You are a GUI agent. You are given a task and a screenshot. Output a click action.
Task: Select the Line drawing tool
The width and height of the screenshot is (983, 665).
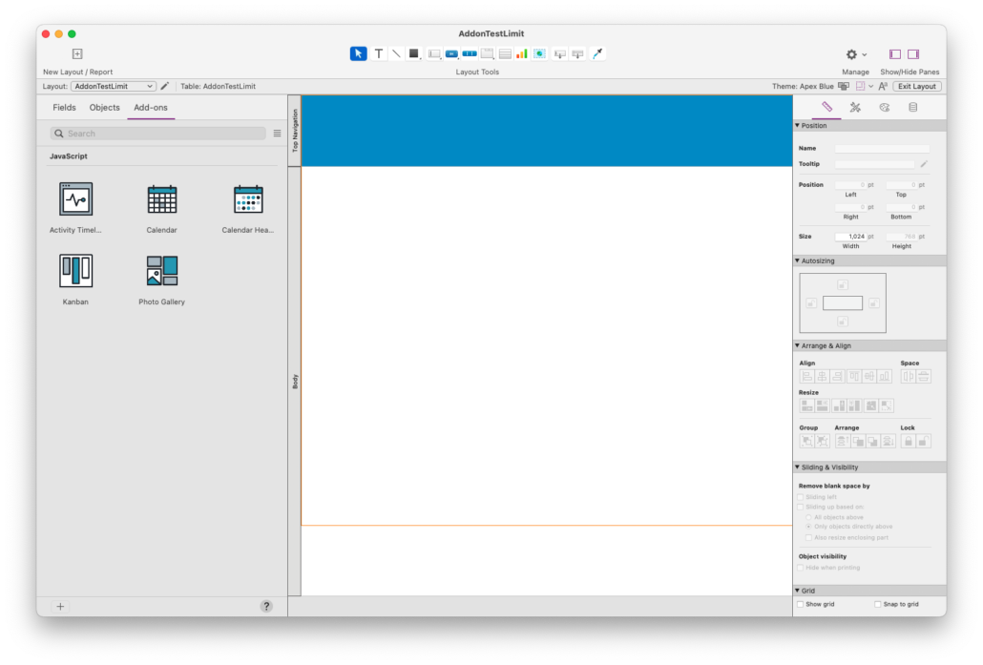(x=395, y=53)
